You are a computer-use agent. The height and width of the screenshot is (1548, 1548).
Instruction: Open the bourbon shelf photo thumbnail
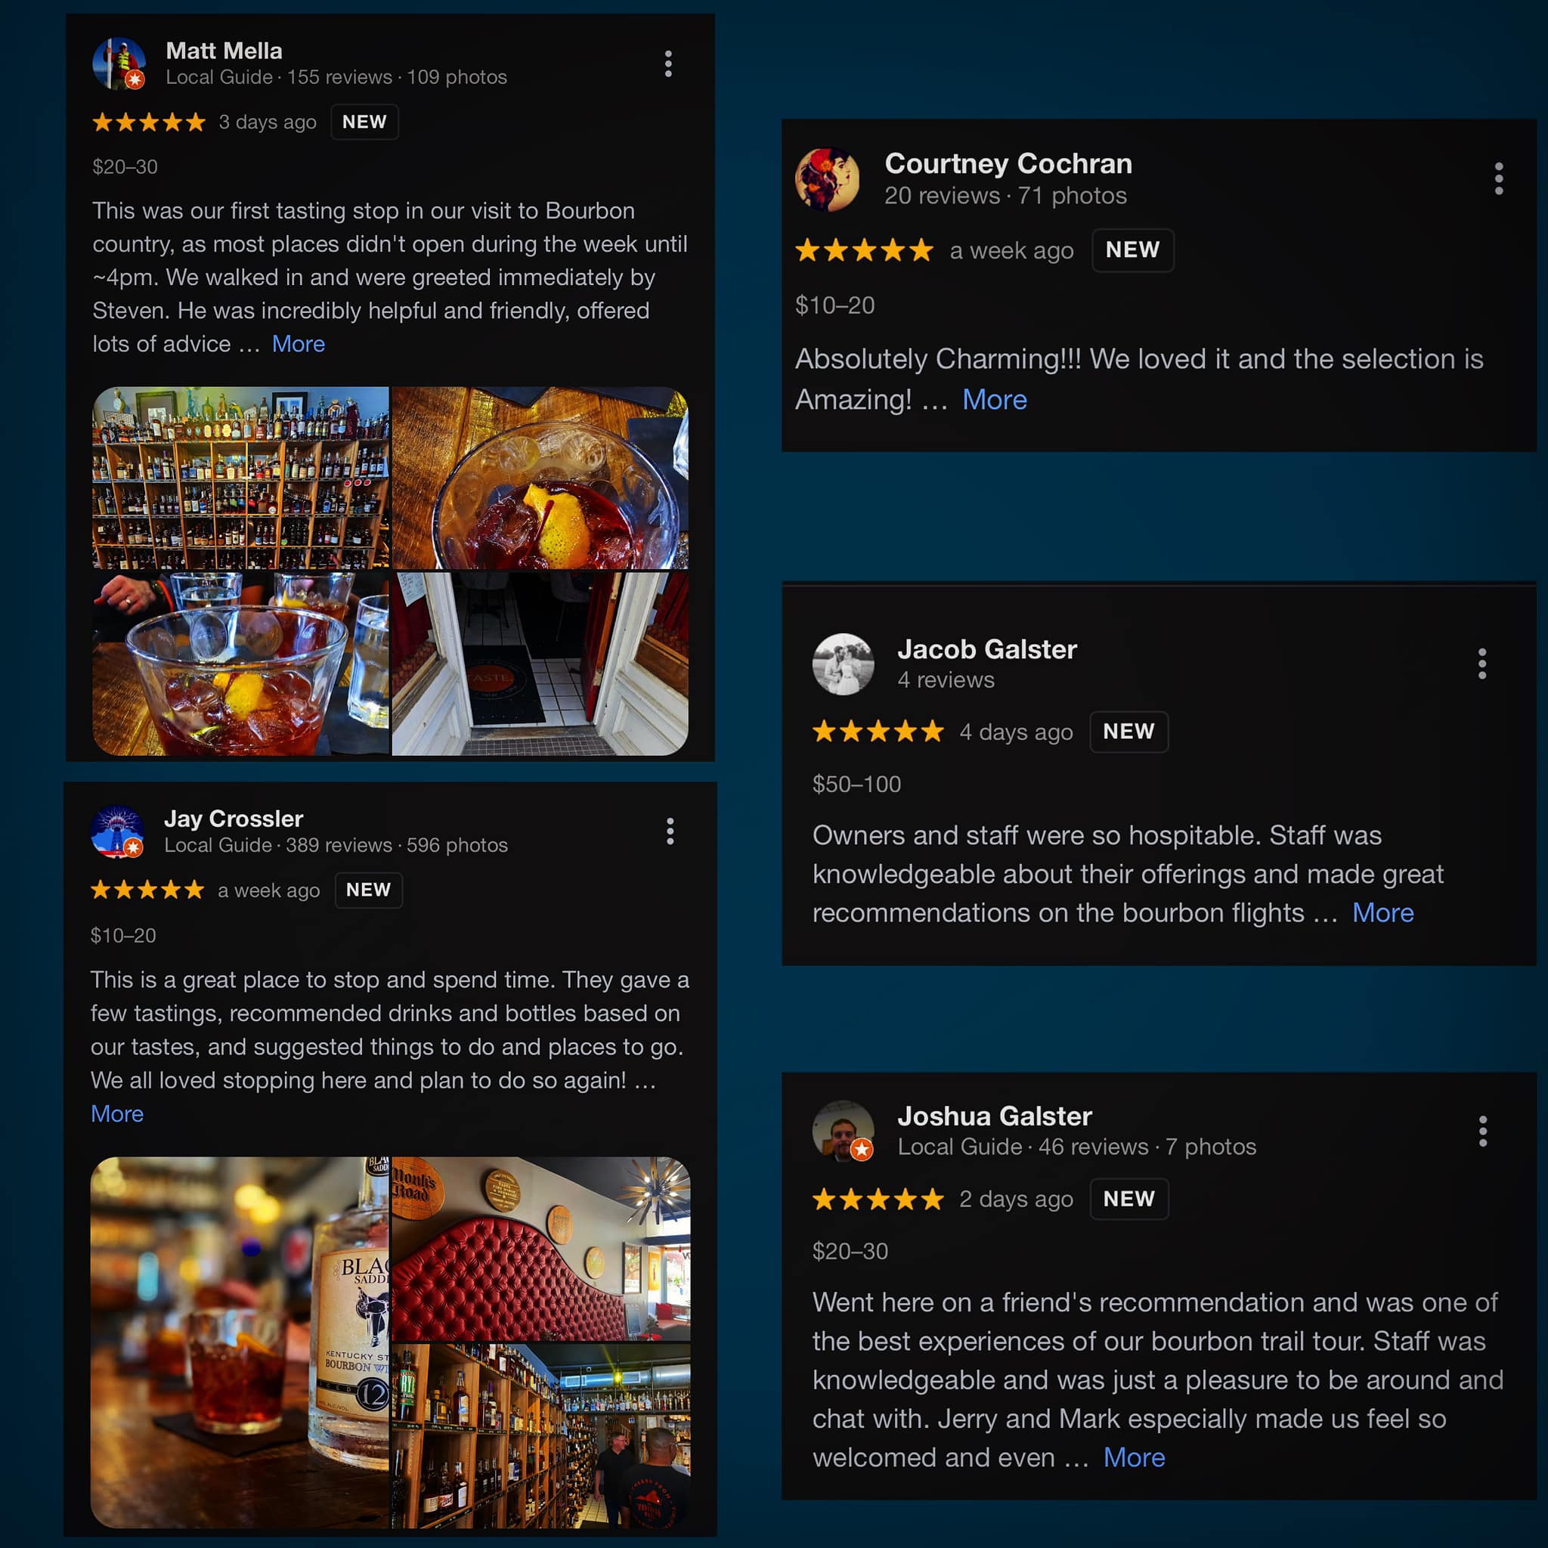[240, 478]
